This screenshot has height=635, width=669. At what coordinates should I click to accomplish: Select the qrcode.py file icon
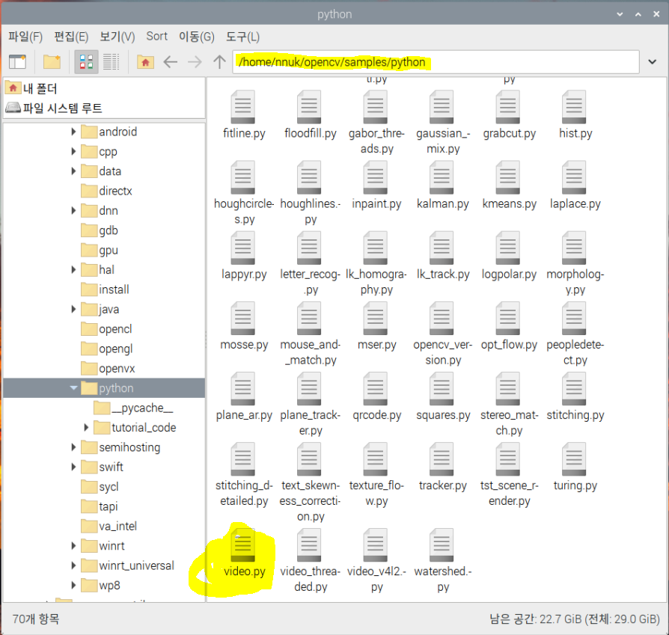pos(376,388)
